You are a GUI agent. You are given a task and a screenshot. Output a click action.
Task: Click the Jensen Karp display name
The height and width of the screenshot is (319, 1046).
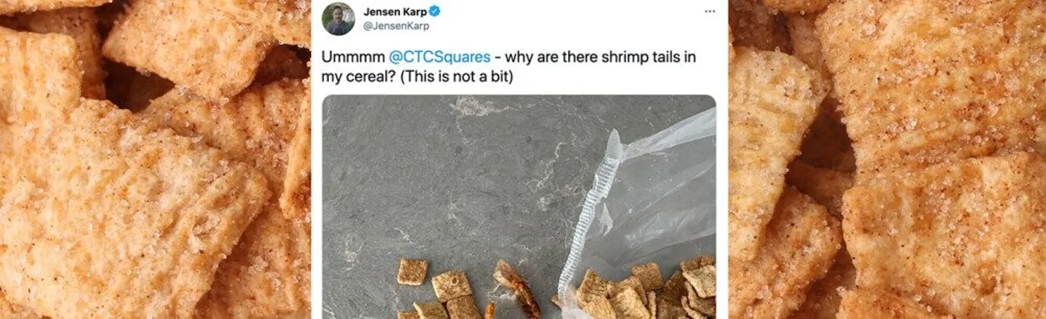(395, 12)
